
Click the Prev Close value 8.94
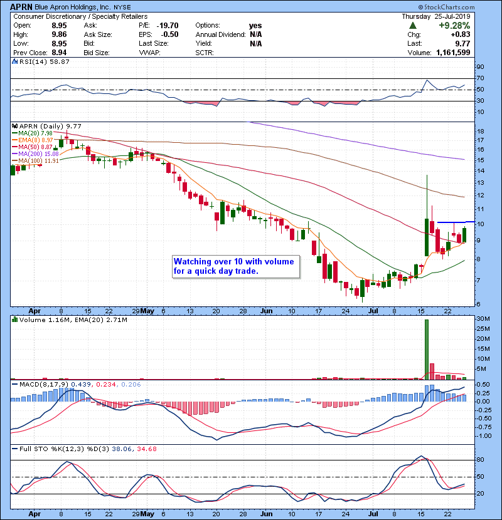click(x=59, y=53)
